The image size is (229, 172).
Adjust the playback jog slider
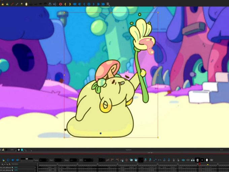27,160
